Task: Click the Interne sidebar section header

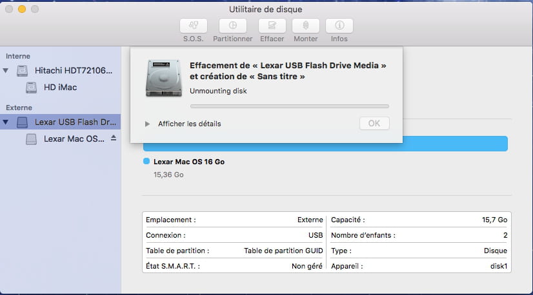Action: point(18,56)
